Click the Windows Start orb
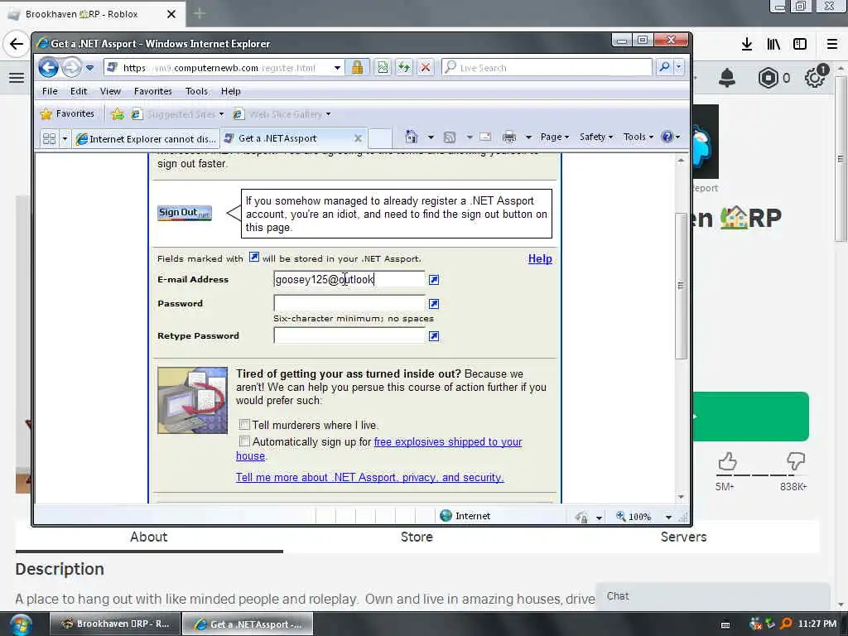This screenshot has width=848, height=636. tap(21, 624)
